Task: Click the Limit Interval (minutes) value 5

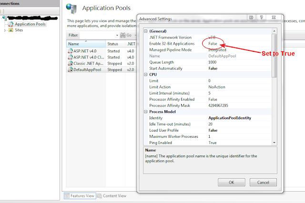Action: [x=209, y=93]
